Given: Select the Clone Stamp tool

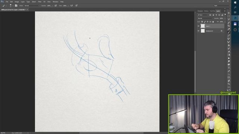Looking at the screenshot, I should 229,45.
